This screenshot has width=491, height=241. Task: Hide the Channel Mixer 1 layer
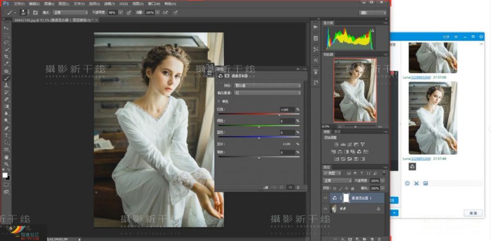(x=325, y=198)
